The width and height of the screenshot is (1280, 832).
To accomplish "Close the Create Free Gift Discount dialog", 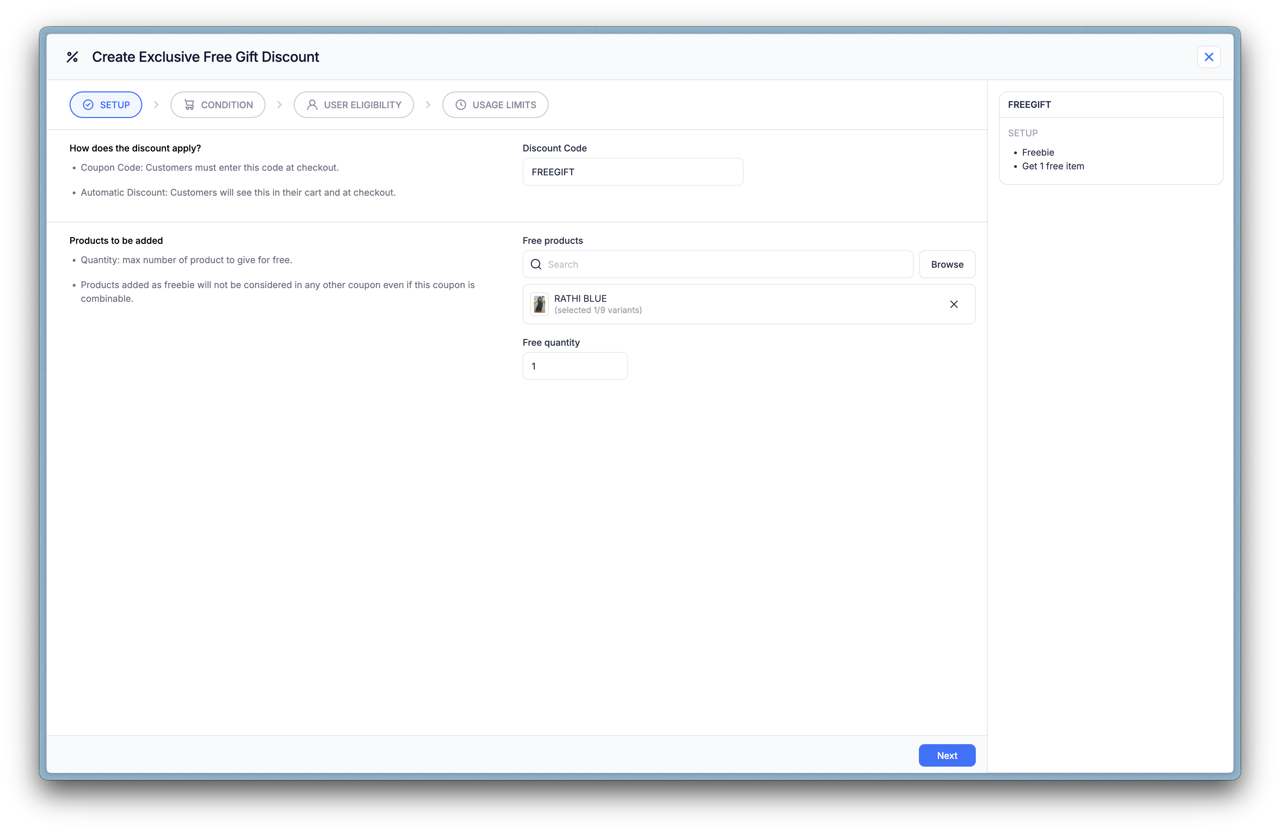I will pyautogui.click(x=1208, y=57).
